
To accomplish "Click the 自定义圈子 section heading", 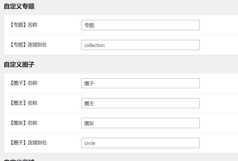I will [x=19, y=64].
